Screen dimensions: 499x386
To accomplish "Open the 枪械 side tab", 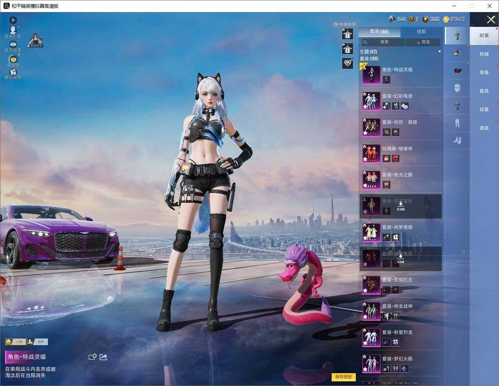I will tap(484, 54).
